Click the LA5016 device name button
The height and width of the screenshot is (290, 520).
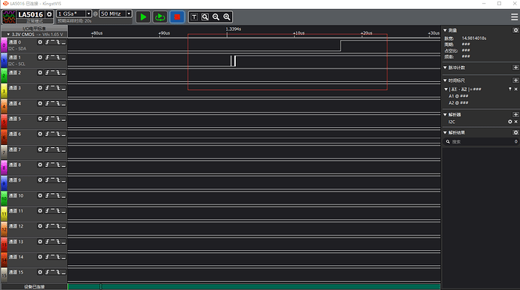coord(30,14)
